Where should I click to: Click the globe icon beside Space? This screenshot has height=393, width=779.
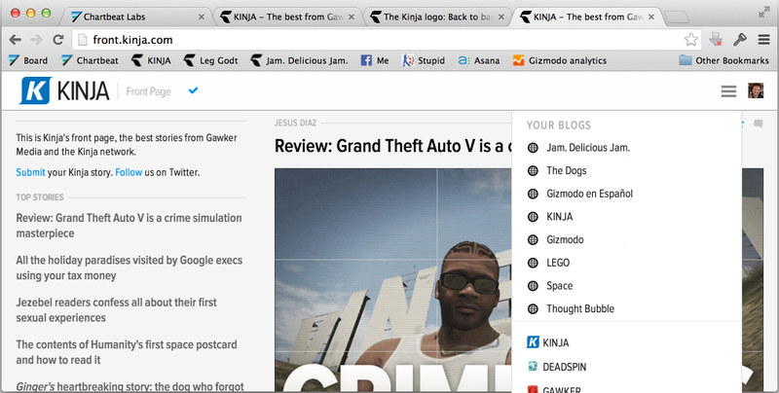(x=533, y=286)
